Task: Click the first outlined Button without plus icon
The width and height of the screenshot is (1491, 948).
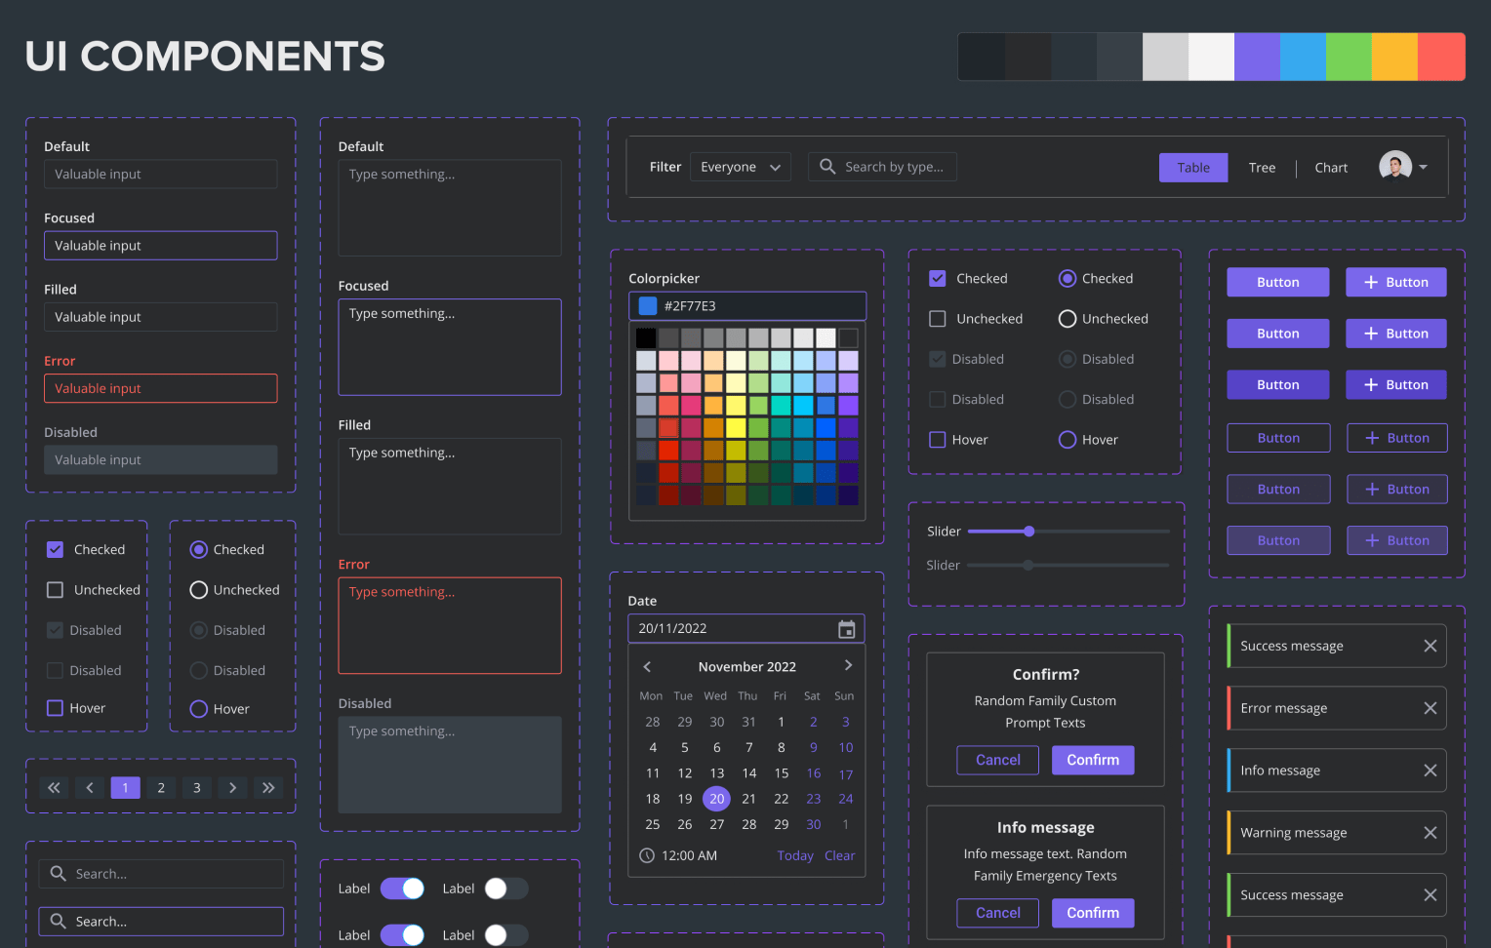Action: tap(1278, 438)
